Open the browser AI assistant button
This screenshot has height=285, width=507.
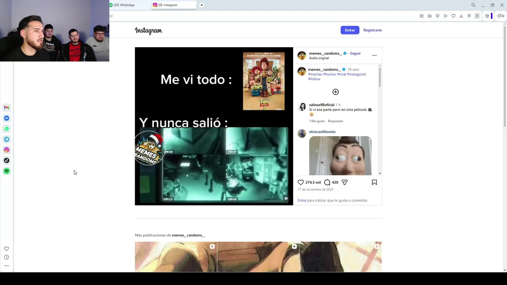[x=501, y=16]
